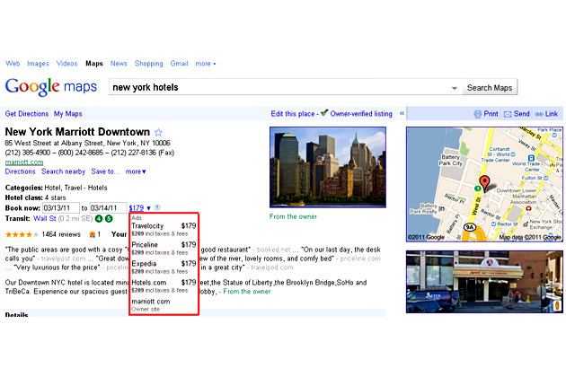Viewport: 566px width, 377px height.
Task: Open the Images tab
Action: click(38, 64)
